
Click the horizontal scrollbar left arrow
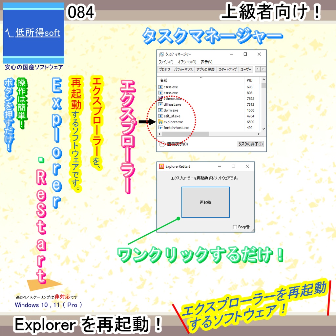159,134
